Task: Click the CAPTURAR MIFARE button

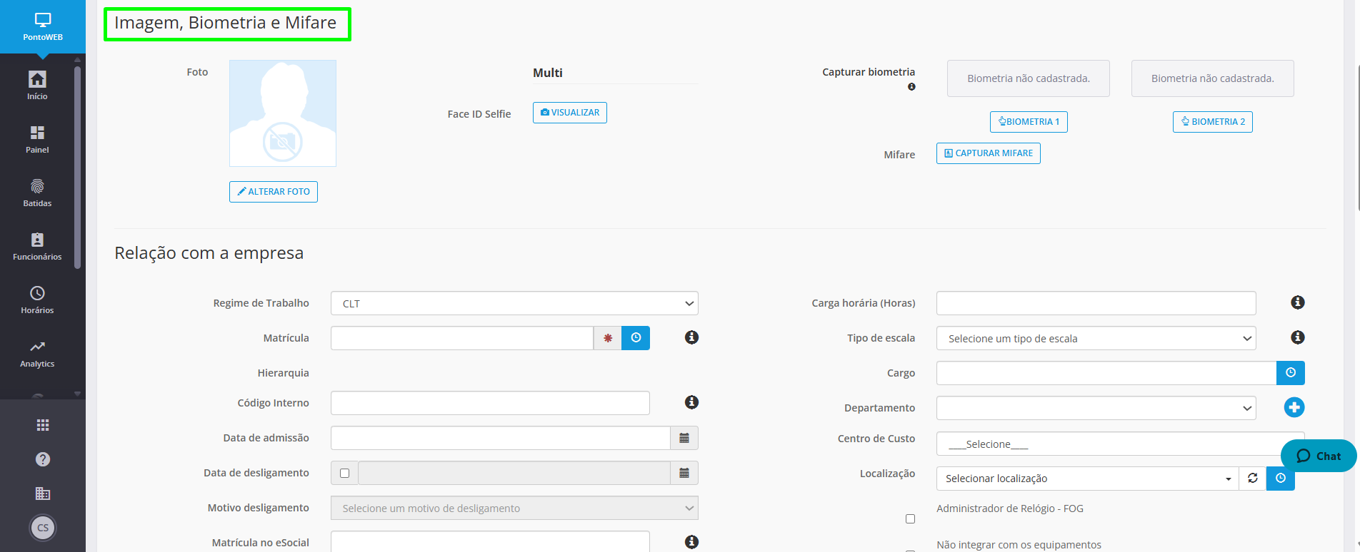Action: 989,153
